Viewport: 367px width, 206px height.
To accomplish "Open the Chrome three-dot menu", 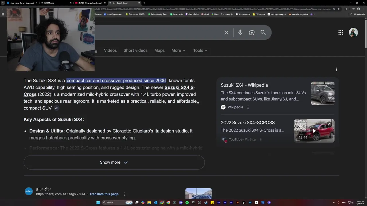I will tap(364, 9).
